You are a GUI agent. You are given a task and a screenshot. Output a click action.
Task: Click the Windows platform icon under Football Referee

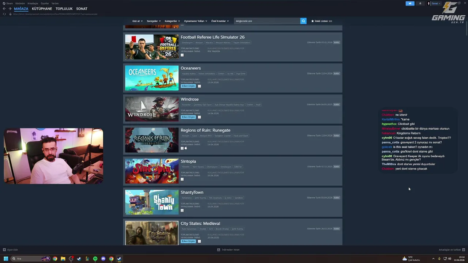(182, 55)
